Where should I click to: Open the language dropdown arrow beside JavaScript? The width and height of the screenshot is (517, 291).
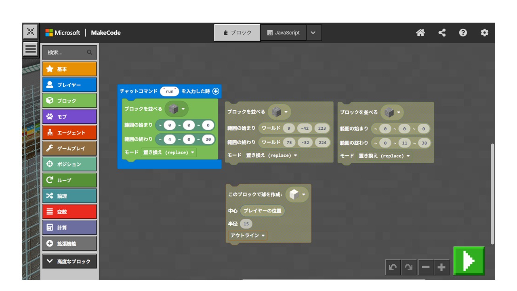[313, 33]
